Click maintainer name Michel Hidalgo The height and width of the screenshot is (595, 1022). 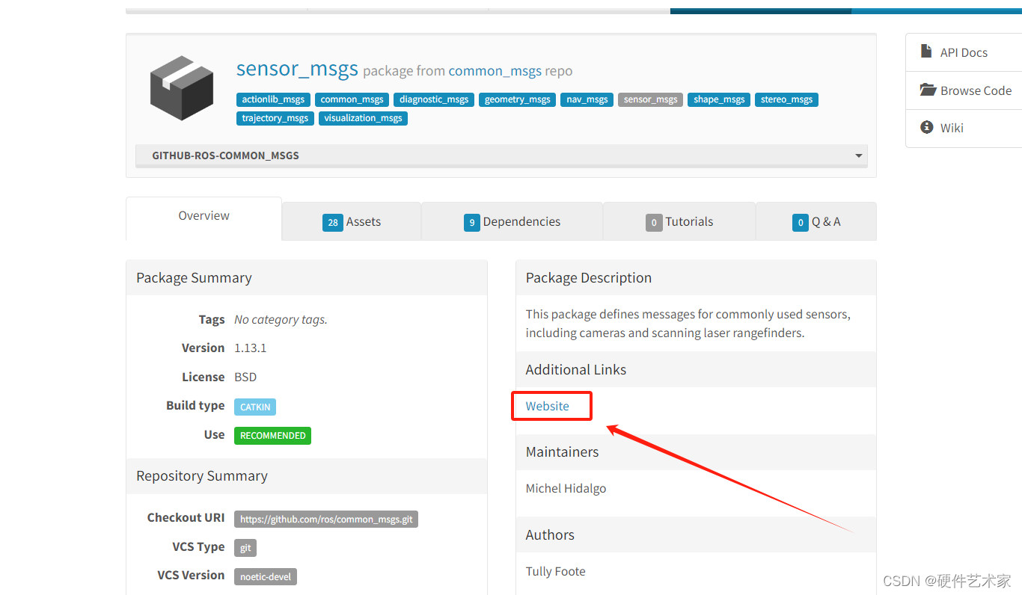[x=566, y=488]
